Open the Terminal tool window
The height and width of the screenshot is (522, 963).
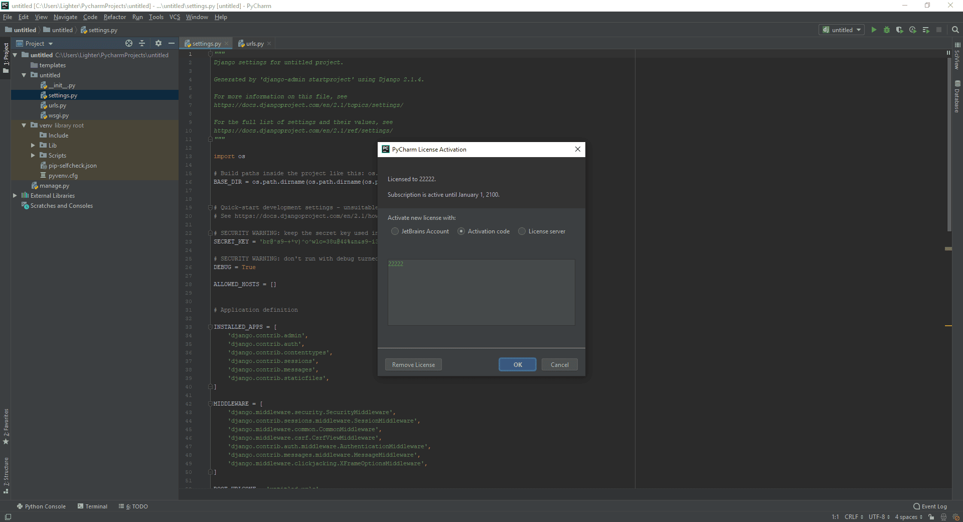[93, 506]
